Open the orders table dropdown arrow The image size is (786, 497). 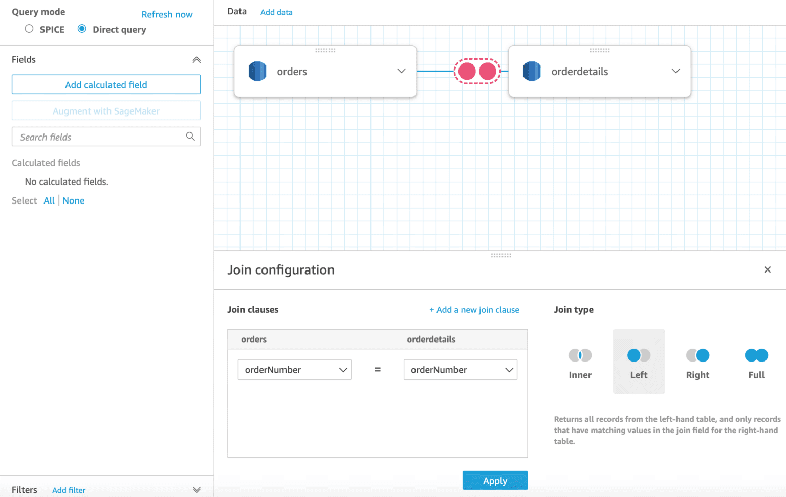(401, 71)
